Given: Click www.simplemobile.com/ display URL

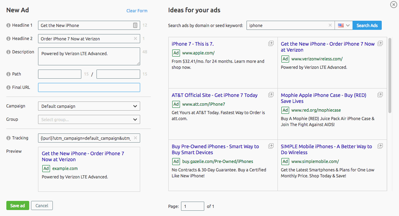Looking at the screenshot, I should pyautogui.click(x=315, y=162).
